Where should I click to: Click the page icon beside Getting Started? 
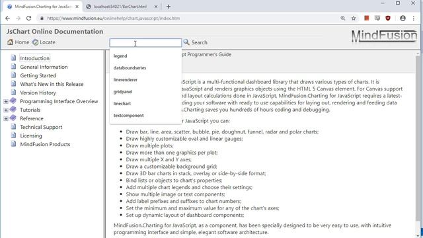click(x=13, y=75)
